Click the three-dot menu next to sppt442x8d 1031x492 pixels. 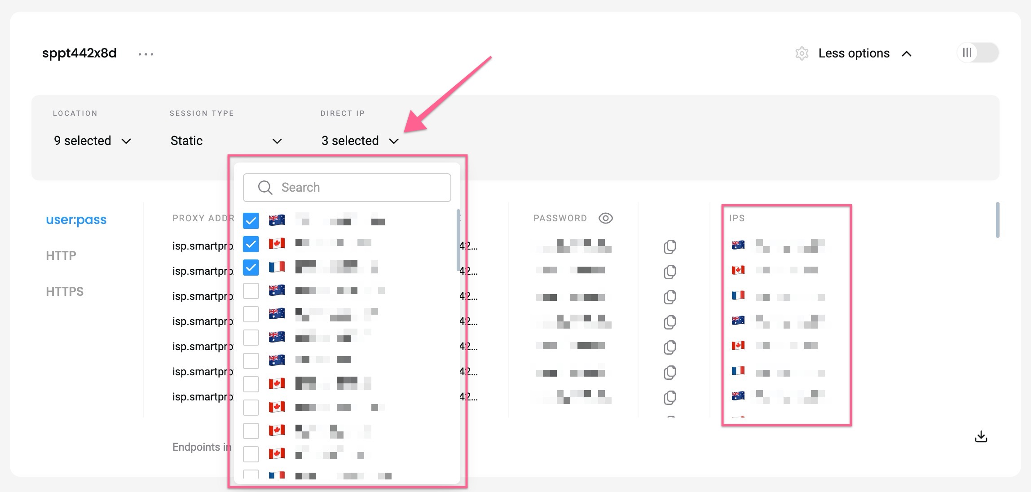(x=147, y=53)
